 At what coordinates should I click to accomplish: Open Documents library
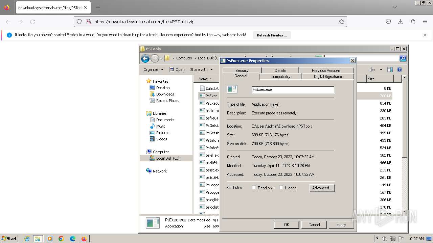tap(165, 120)
